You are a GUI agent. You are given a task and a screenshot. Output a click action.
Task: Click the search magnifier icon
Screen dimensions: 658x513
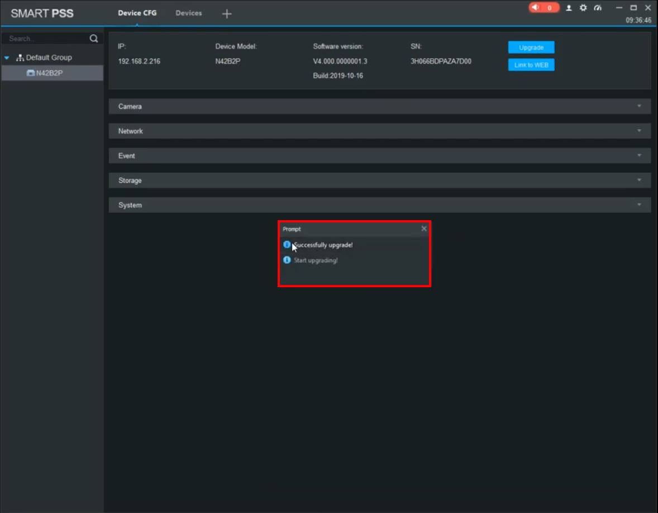(x=94, y=39)
